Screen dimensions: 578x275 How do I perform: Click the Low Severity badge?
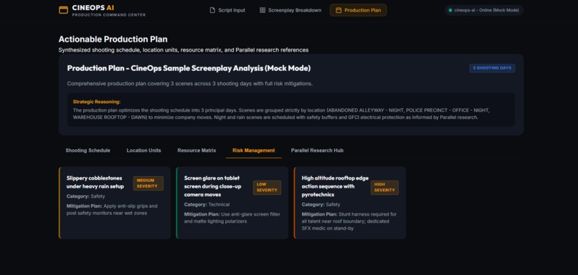click(267, 188)
